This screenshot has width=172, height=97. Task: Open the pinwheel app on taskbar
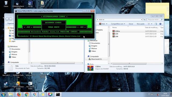click(x=34, y=95)
